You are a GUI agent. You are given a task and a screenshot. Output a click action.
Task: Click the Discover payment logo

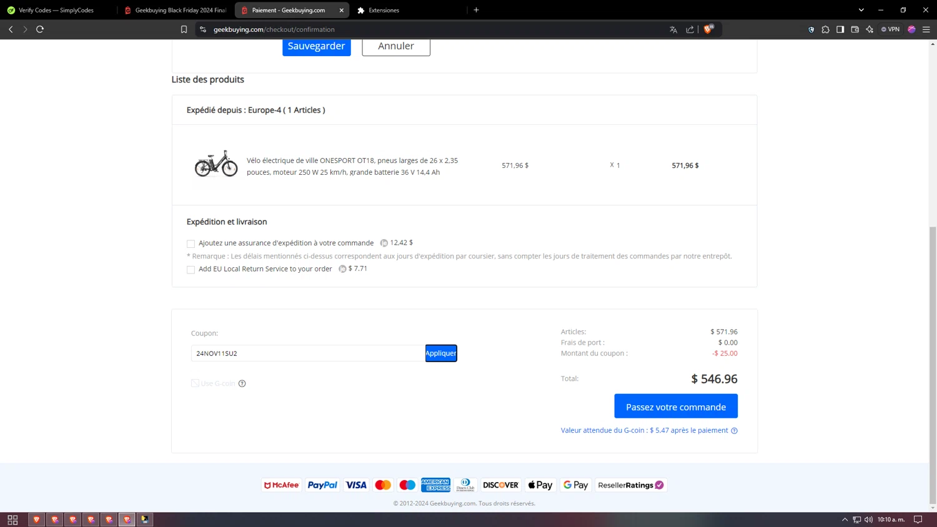pos(500,485)
